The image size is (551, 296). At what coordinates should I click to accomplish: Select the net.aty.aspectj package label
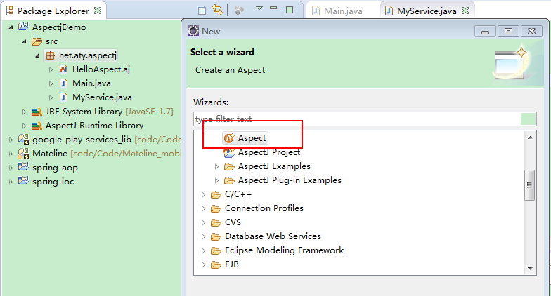coord(87,55)
